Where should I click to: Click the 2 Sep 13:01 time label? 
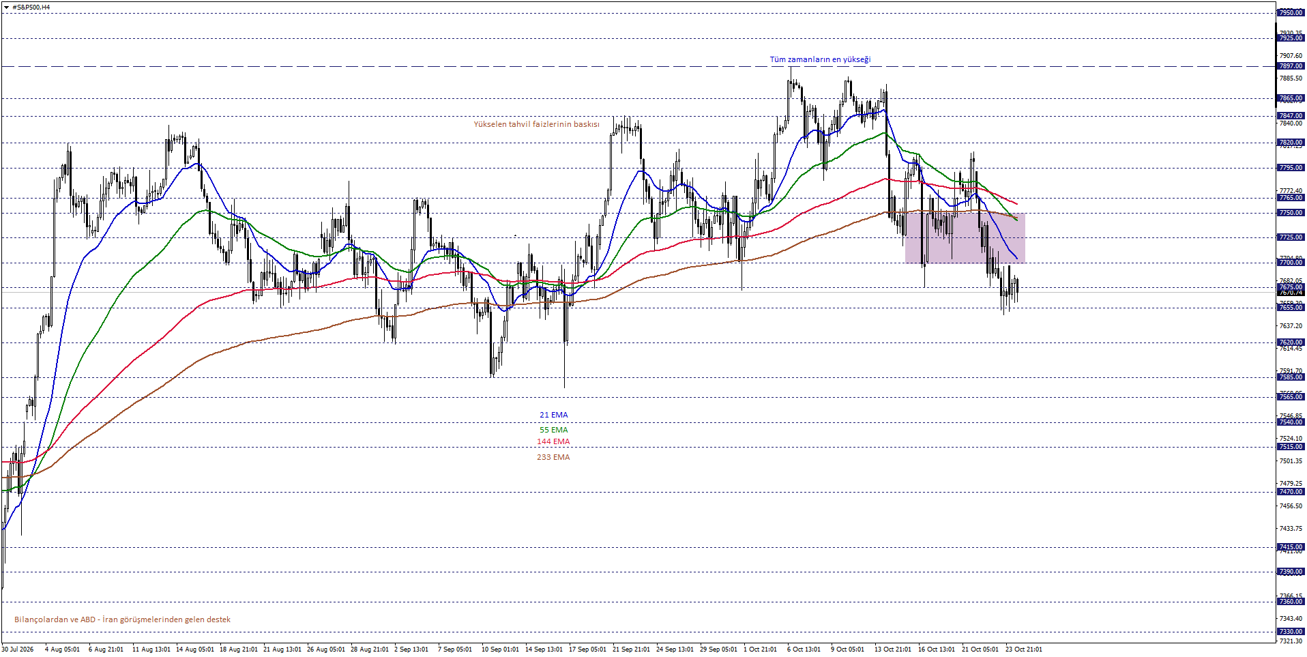tap(411, 649)
